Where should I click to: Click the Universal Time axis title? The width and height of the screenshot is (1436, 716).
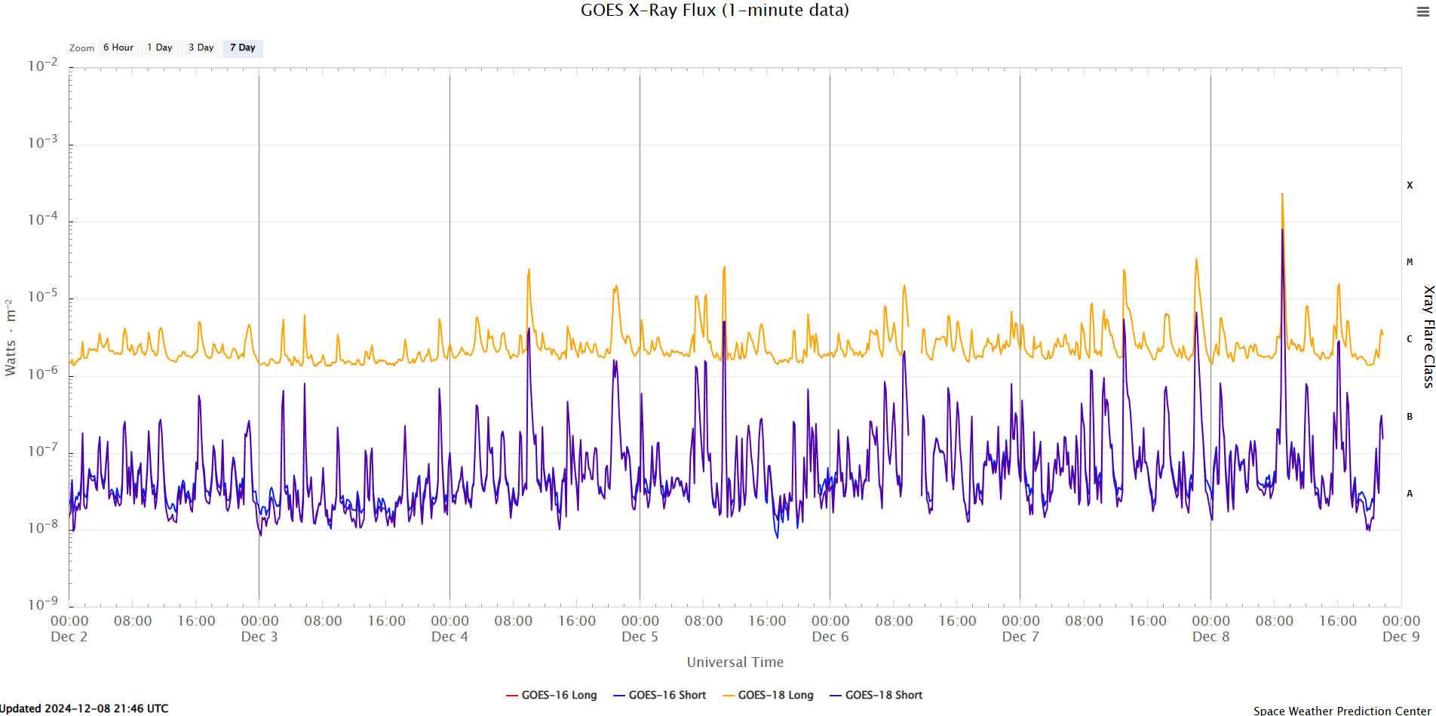(735, 662)
